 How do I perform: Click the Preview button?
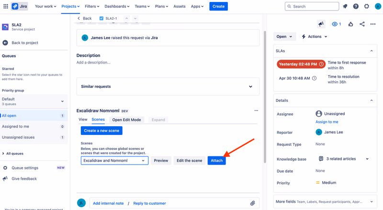161,160
